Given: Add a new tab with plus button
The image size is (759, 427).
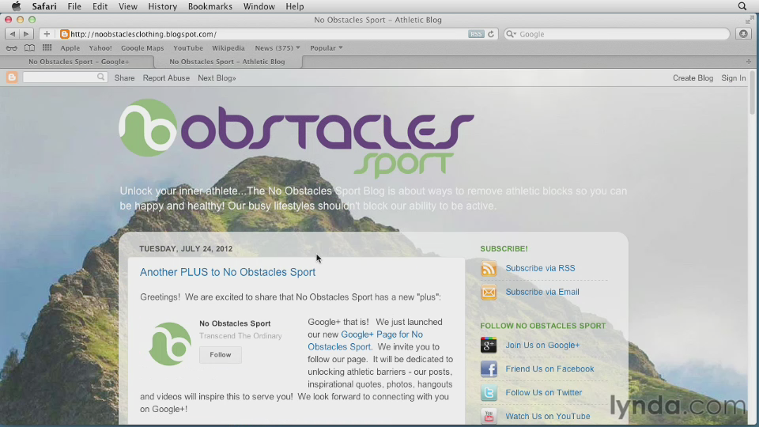Looking at the screenshot, I should tap(748, 61).
